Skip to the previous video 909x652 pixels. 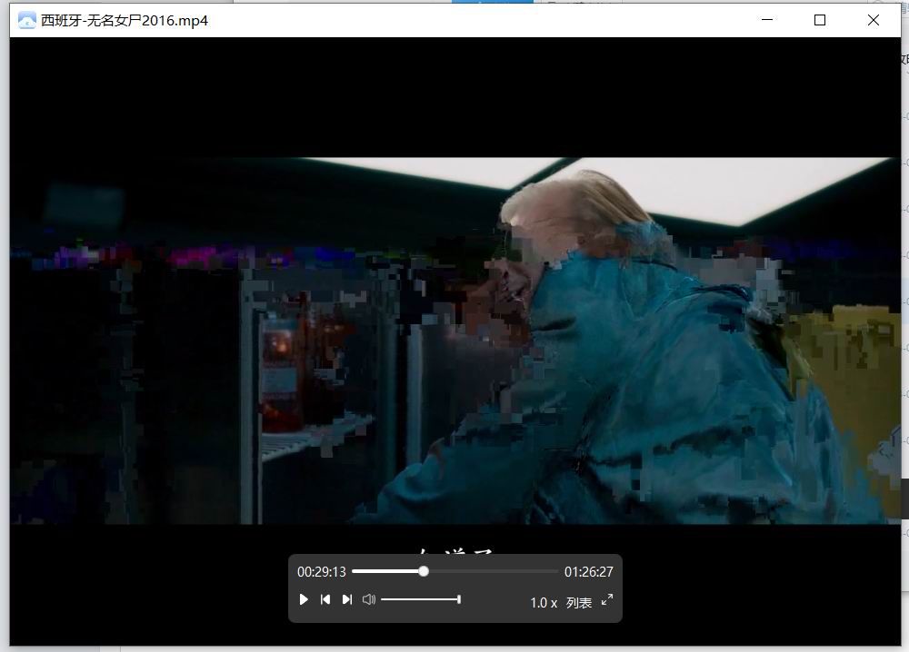(x=325, y=600)
